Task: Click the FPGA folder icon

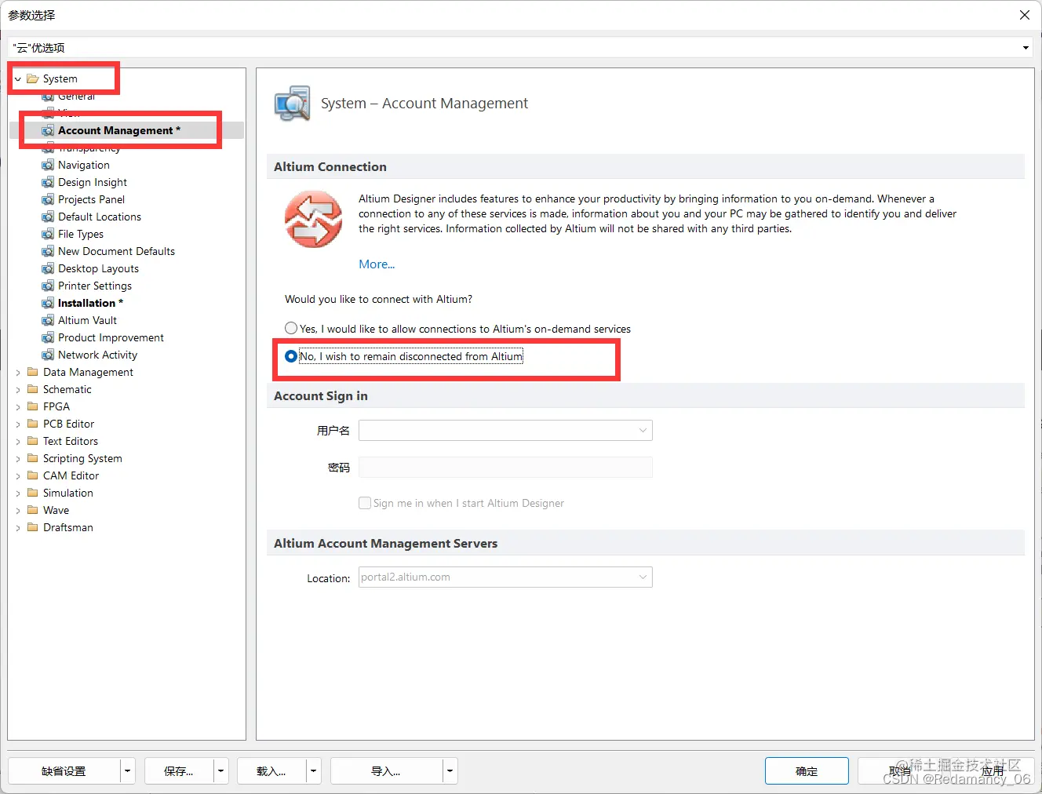Action: pyautogui.click(x=33, y=406)
